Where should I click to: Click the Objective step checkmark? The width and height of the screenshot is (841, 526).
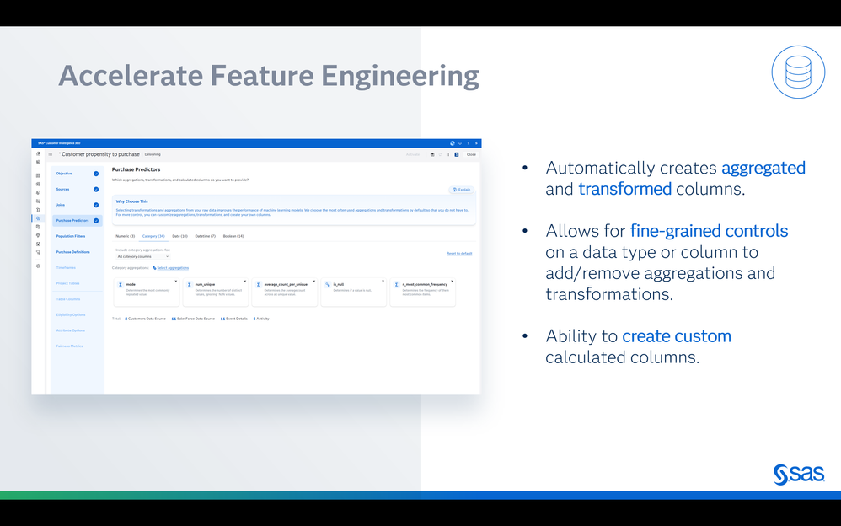96,174
